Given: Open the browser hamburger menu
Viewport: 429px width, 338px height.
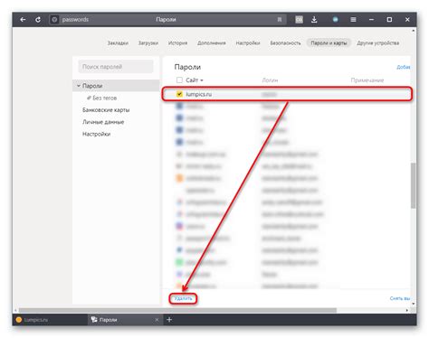Looking at the screenshot, I should [353, 20].
